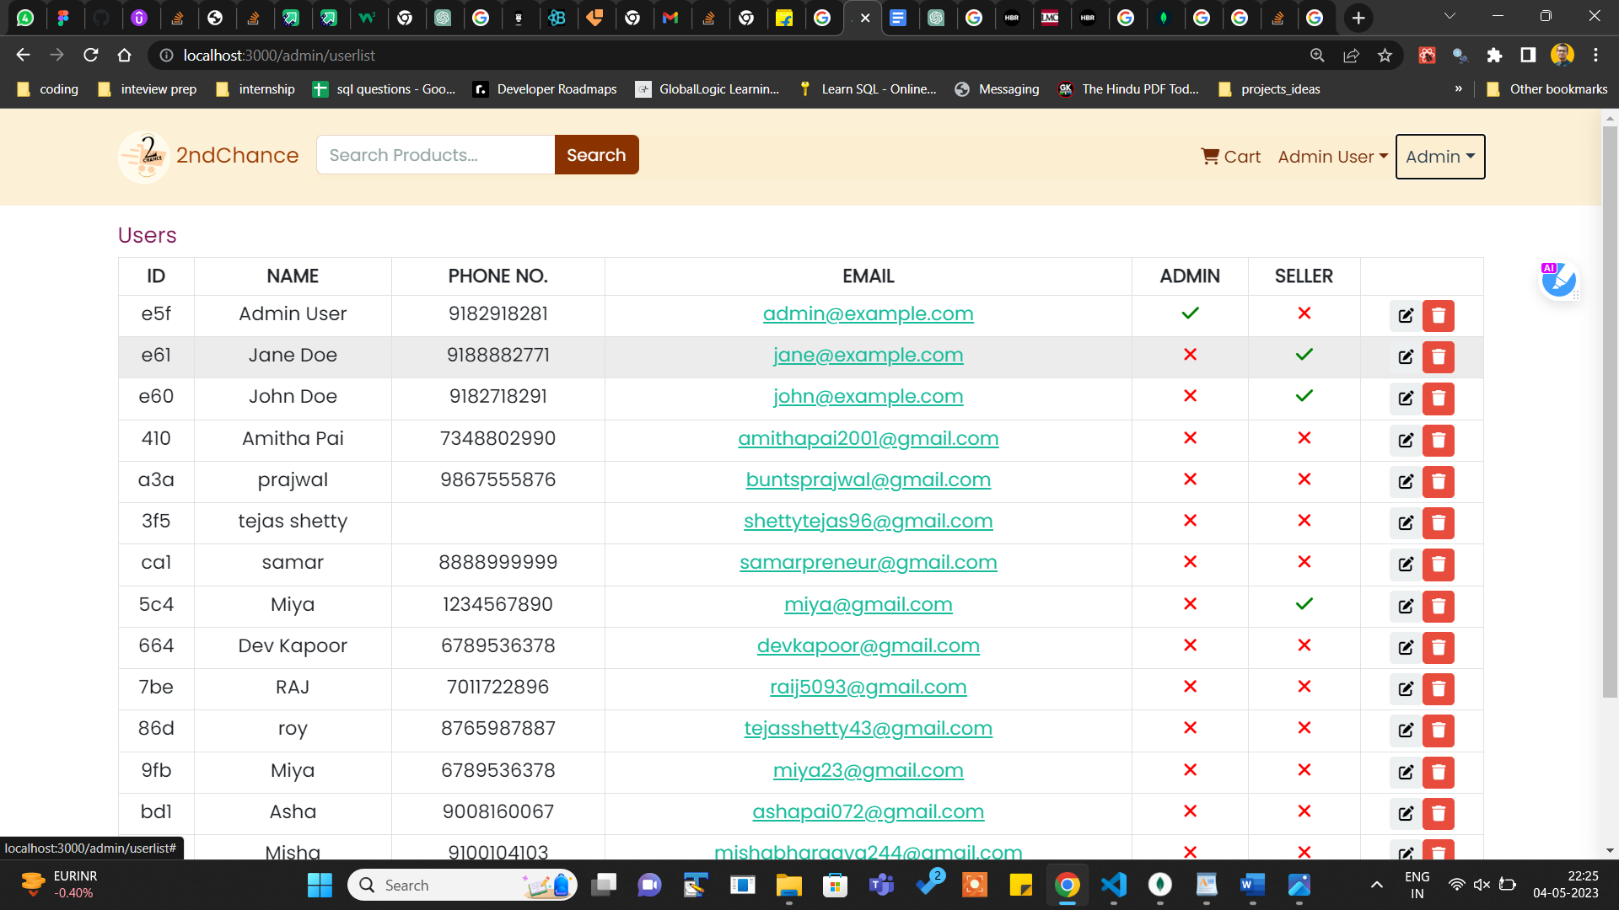Delete the Admin User row with trash icon
The height and width of the screenshot is (910, 1619).
(1439, 316)
